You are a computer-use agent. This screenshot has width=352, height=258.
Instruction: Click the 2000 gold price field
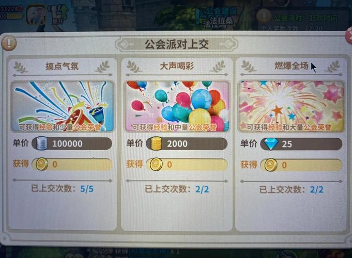[187, 143]
